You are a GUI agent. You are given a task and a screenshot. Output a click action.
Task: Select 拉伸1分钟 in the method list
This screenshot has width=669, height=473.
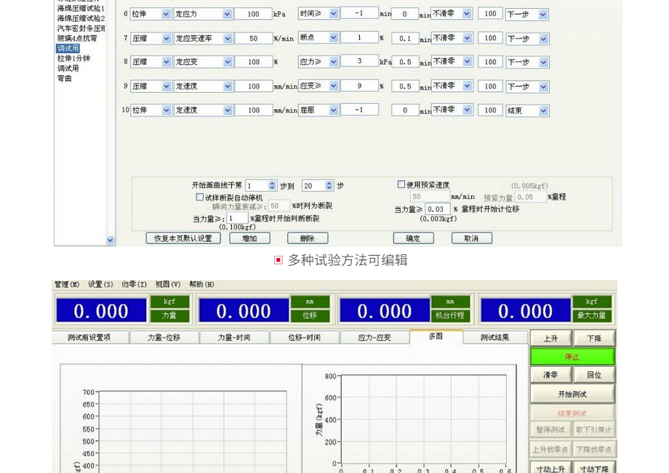pos(74,59)
